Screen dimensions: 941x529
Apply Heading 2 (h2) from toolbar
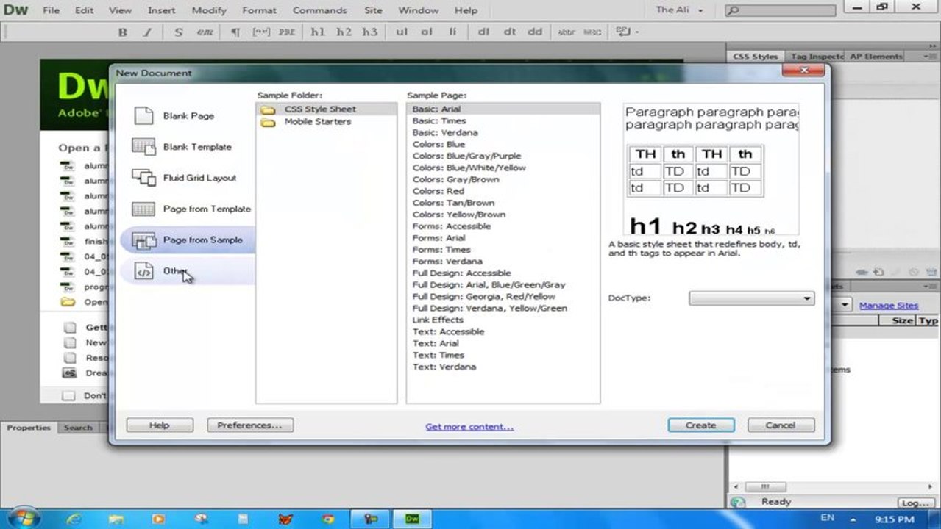pyautogui.click(x=344, y=32)
